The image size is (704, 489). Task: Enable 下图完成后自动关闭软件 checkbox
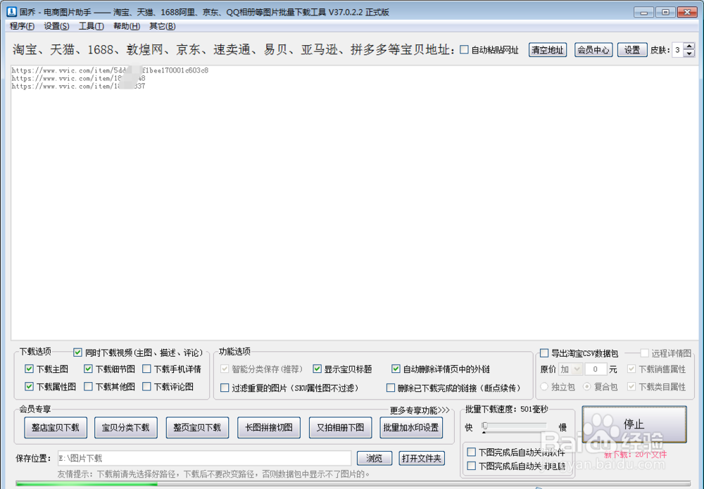click(472, 452)
